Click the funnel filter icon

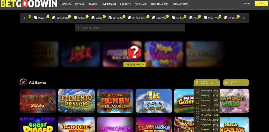(197, 83)
